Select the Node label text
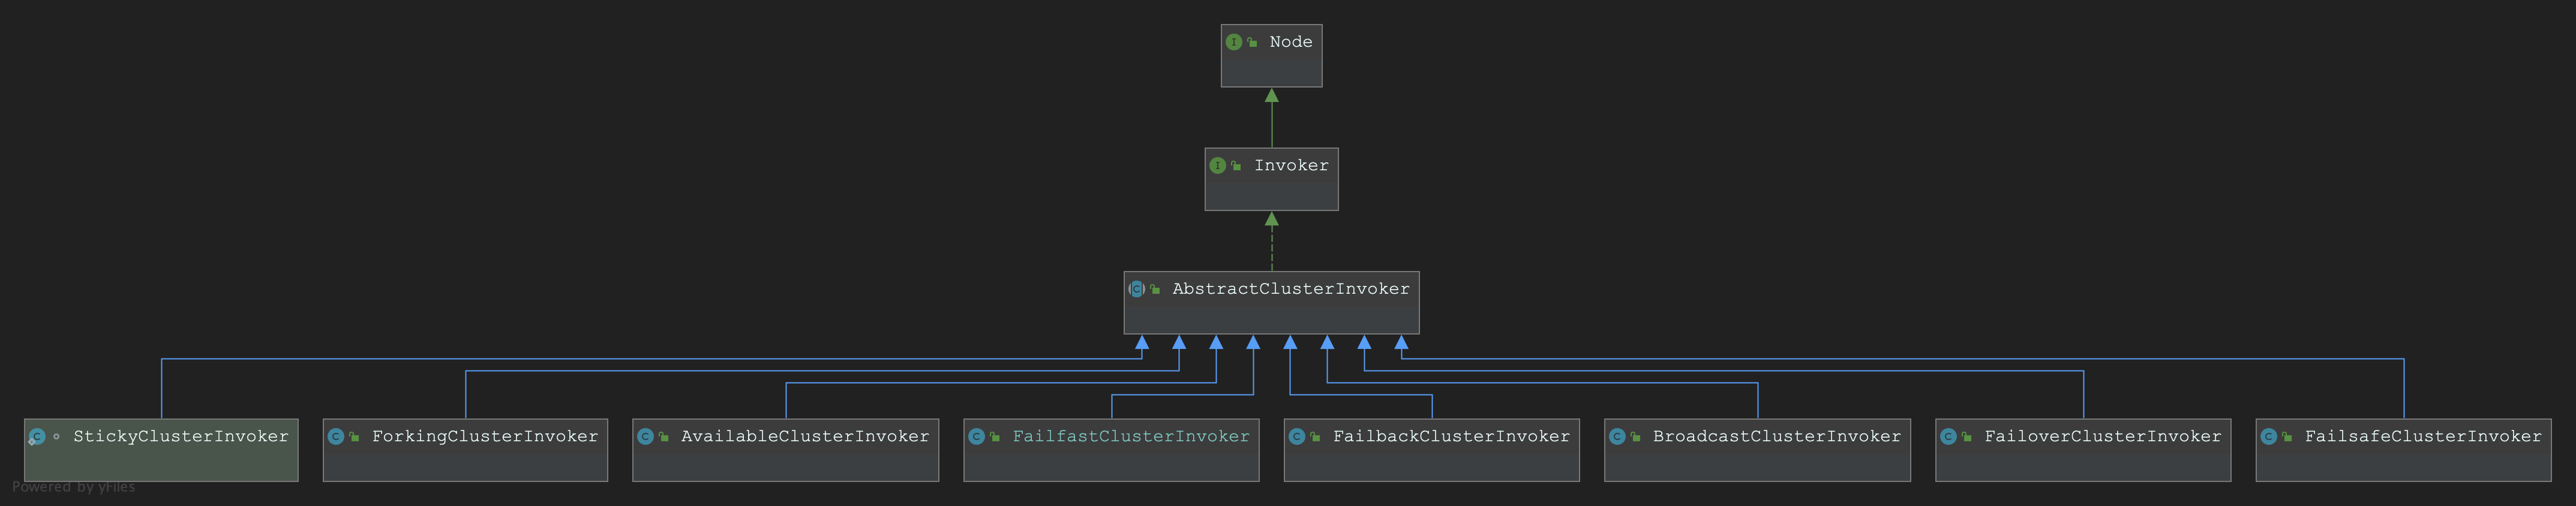This screenshot has width=2576, height=506. pyautogui.click(x=1291, y=42)
